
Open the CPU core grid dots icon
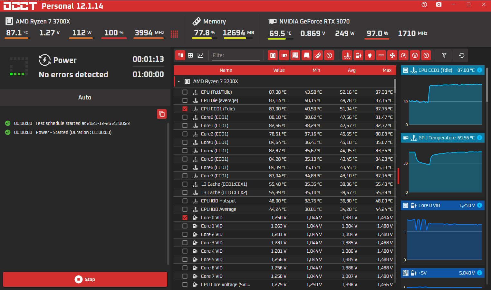click(174, 34)
